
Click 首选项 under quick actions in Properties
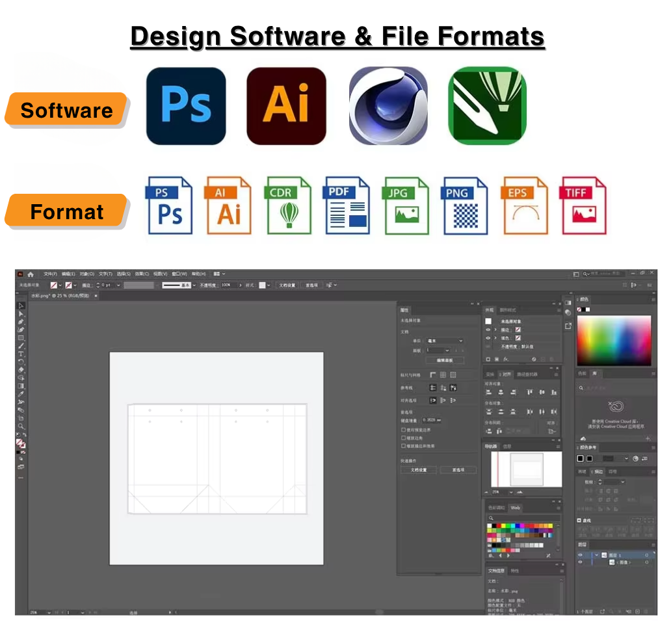pos(458,470)
